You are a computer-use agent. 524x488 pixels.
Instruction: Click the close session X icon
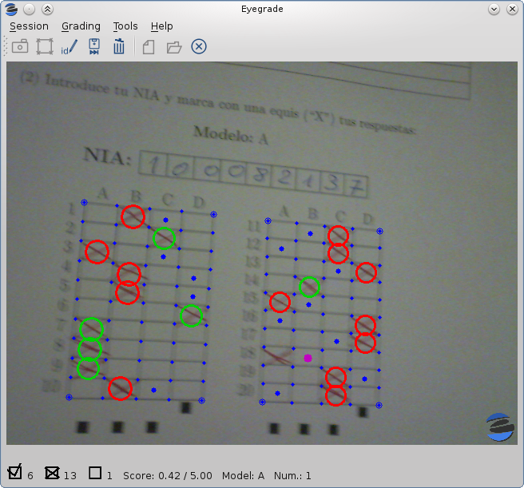199,47
